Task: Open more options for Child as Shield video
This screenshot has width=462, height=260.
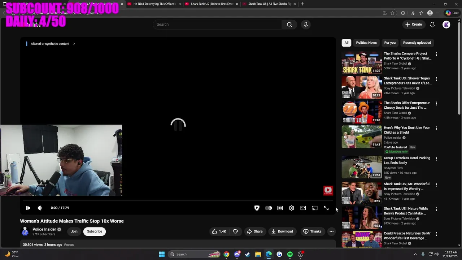Action: click(x=436, y=128)
